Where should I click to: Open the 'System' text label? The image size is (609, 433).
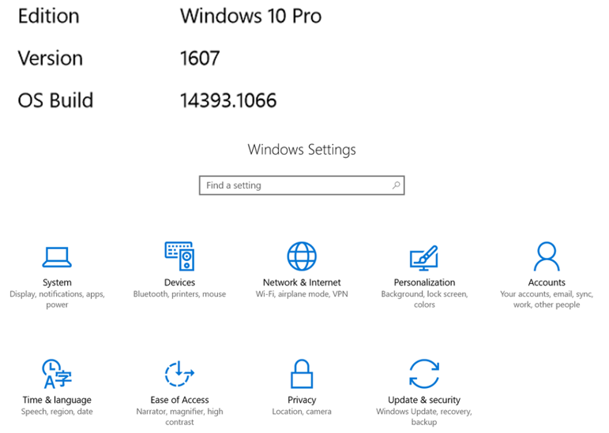(x=57, y=282)
